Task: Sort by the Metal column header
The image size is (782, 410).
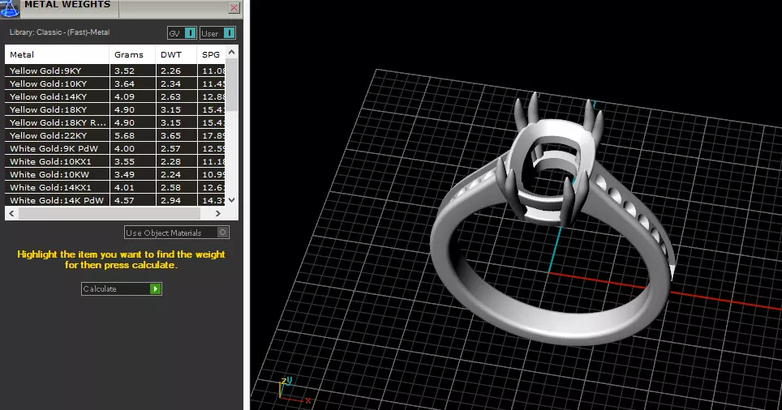Action: [57, 55]
